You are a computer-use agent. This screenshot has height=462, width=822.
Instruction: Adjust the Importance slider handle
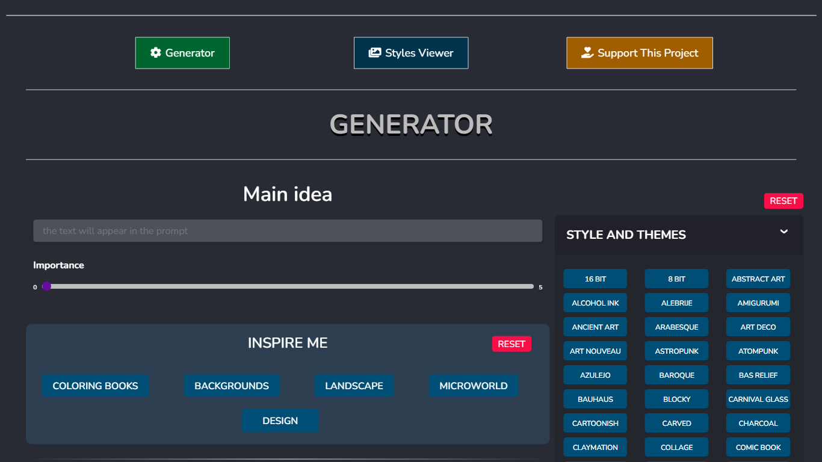[47, 286]
